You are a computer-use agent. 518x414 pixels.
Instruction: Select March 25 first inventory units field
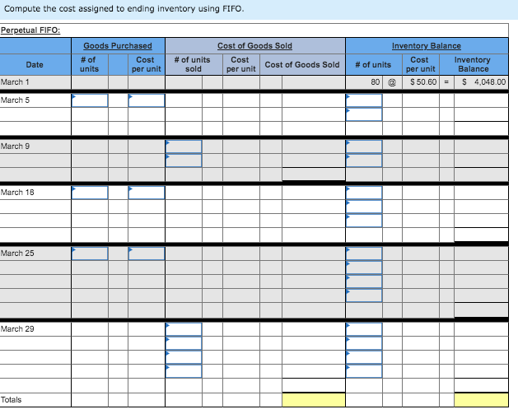[x=364, y=254]
